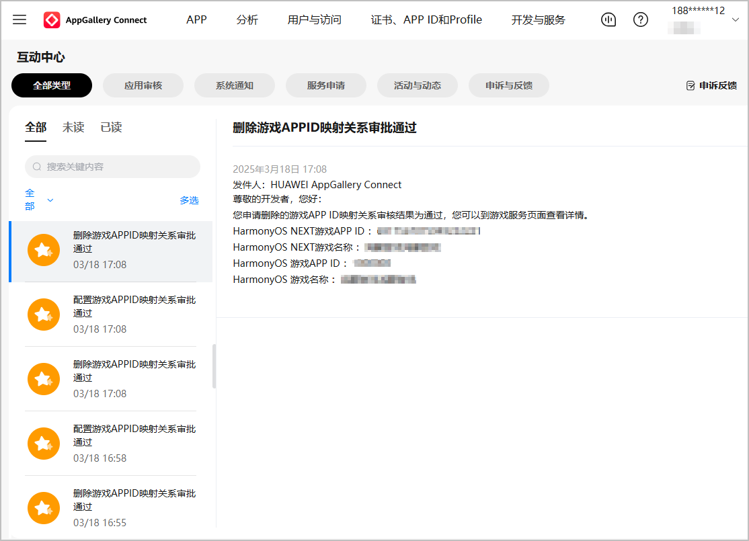Filter by 系统通知 category

(235, 85)
